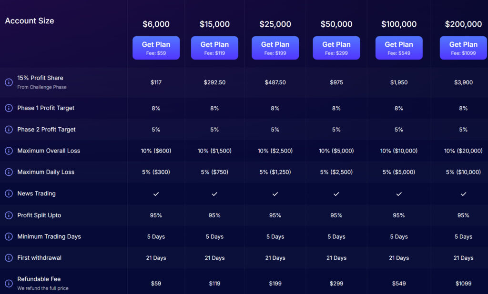Open info icon for Maximum Daily Loss
This screenshot has width=488, height=294.
click(9, 172)
